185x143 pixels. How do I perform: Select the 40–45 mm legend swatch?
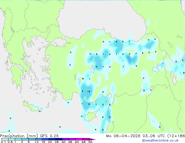point(79,139)
